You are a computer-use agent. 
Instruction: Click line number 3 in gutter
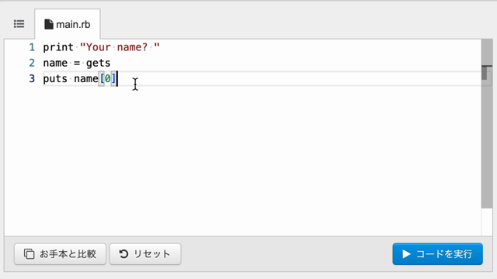32,78
